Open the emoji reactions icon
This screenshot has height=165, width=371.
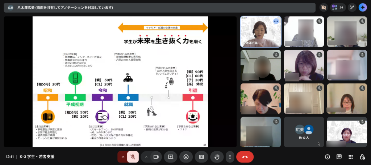pyautogui.click(x=186, y=157)
